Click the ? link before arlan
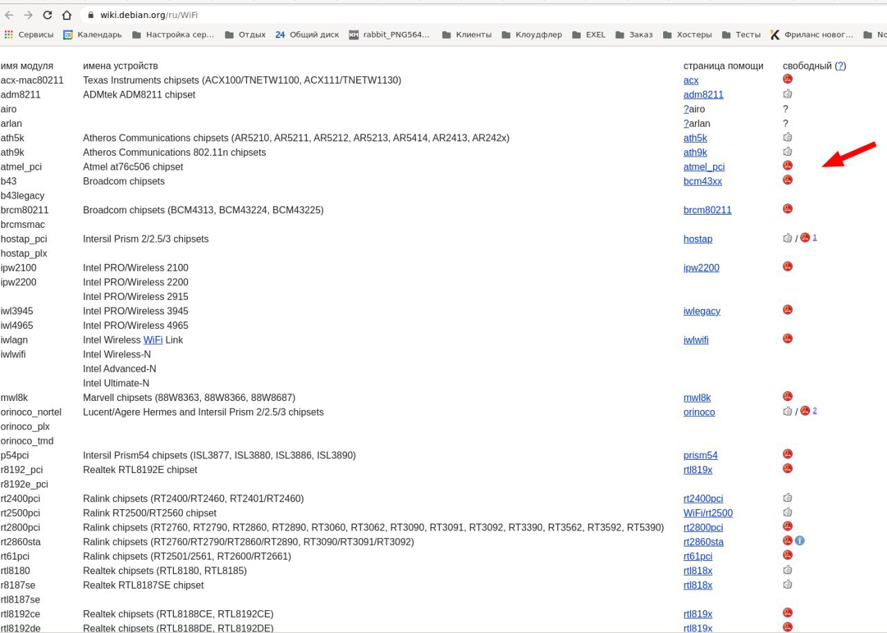 686,124
